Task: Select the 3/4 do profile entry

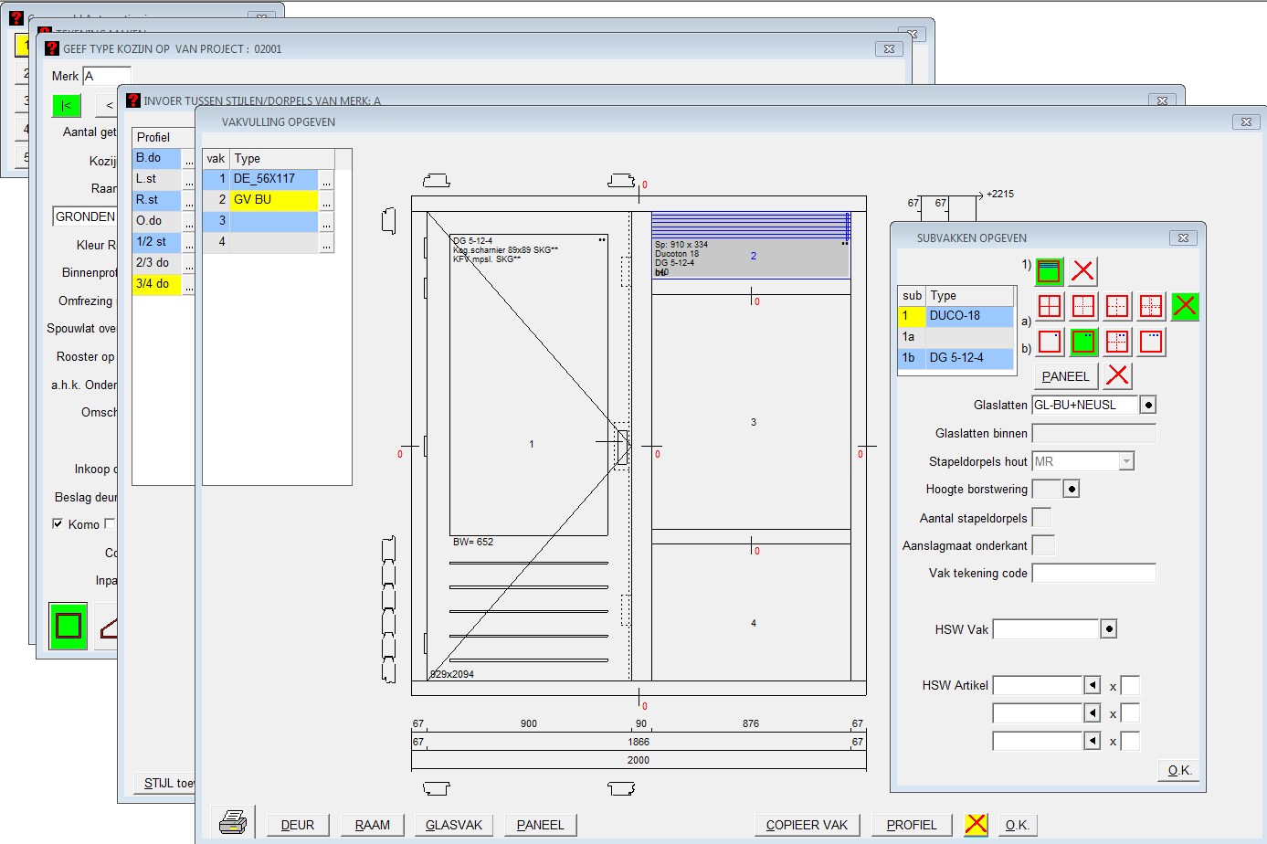Action: pos(156,284)
